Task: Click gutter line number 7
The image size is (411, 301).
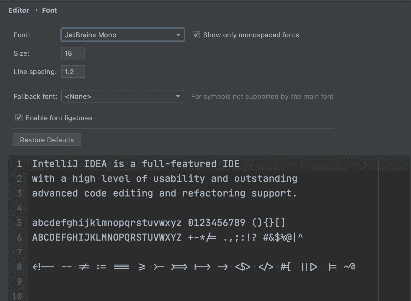Action: pyautogui.click(x=19, y=252)
